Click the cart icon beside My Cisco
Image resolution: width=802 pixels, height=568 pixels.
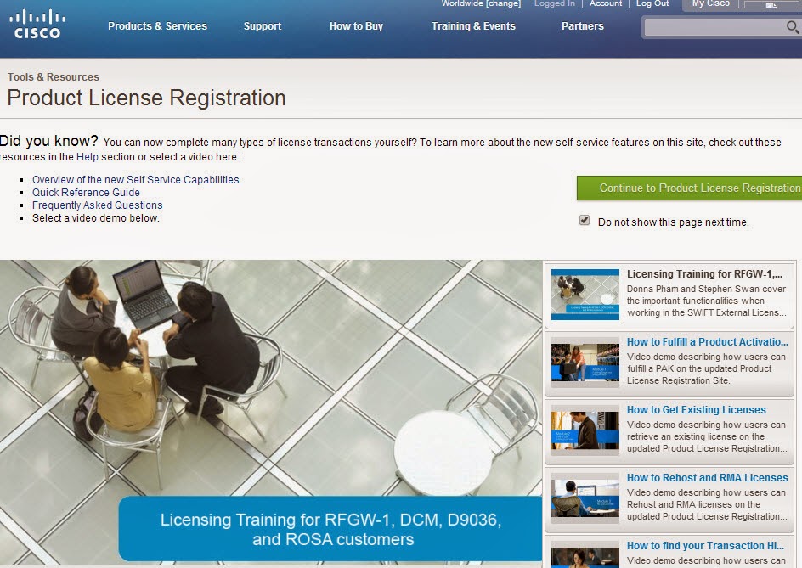tap(771, 4)
